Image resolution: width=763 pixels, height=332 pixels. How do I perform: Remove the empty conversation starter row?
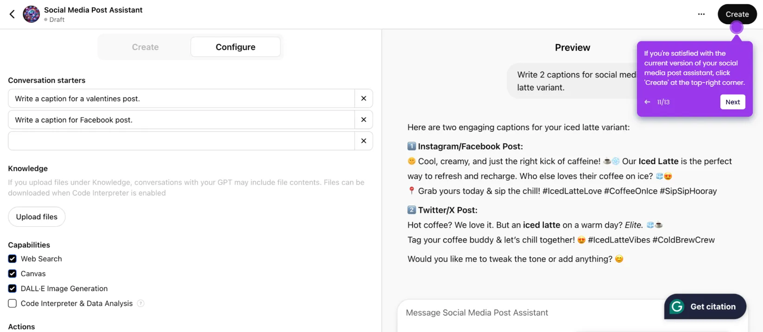click(x=364, y=141)
